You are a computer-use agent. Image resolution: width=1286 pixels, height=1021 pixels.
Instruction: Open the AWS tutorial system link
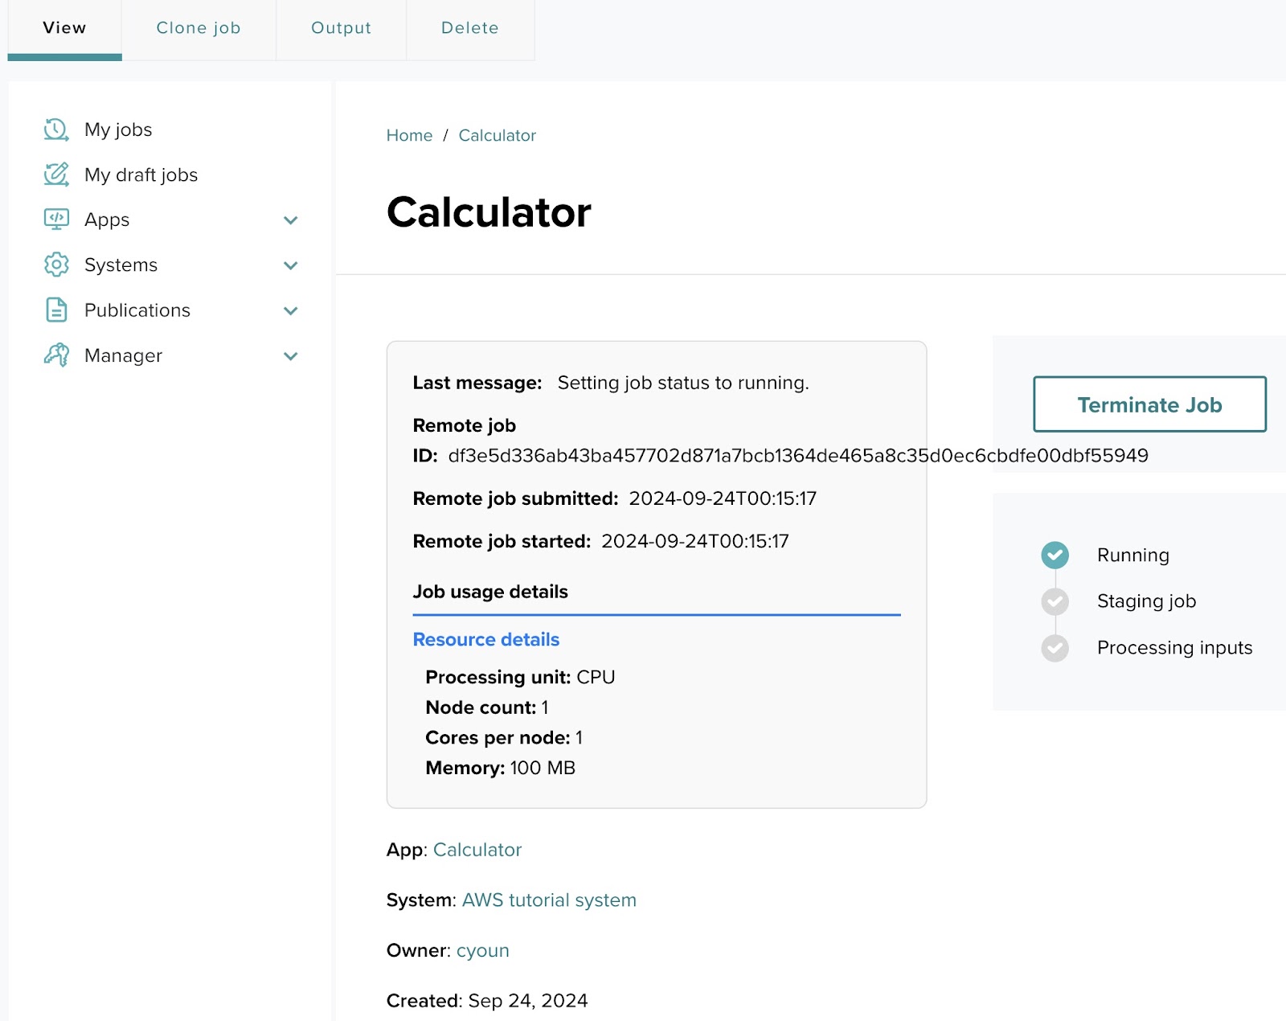click(549, 900)
